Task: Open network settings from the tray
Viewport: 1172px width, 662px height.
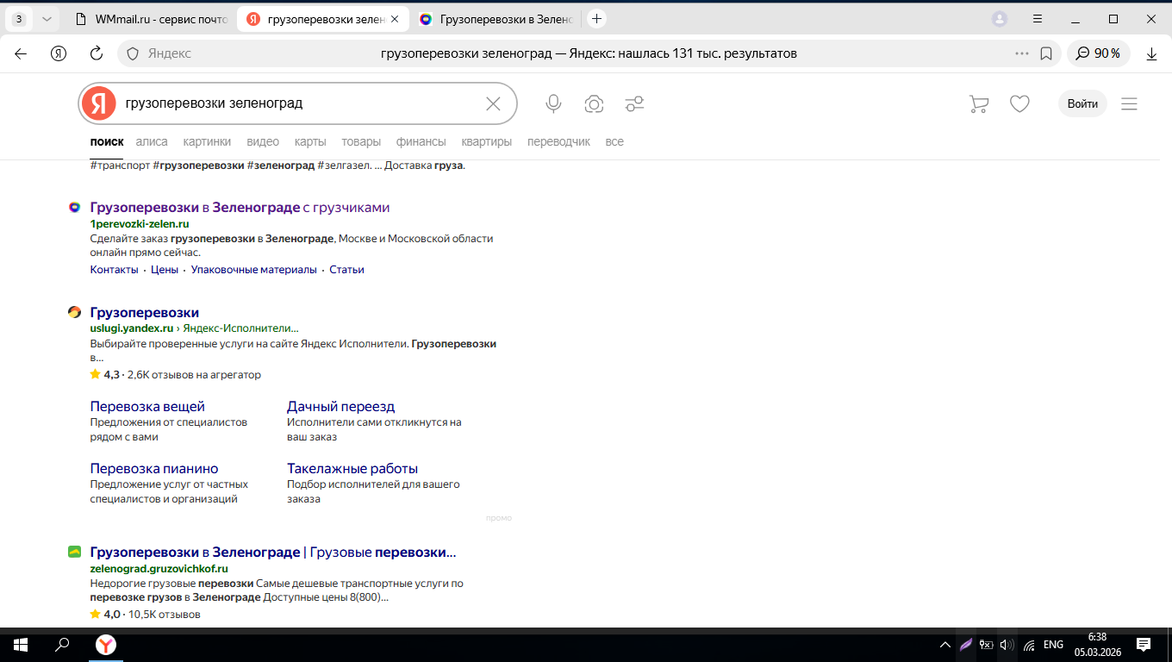Action: [1029, 645]
